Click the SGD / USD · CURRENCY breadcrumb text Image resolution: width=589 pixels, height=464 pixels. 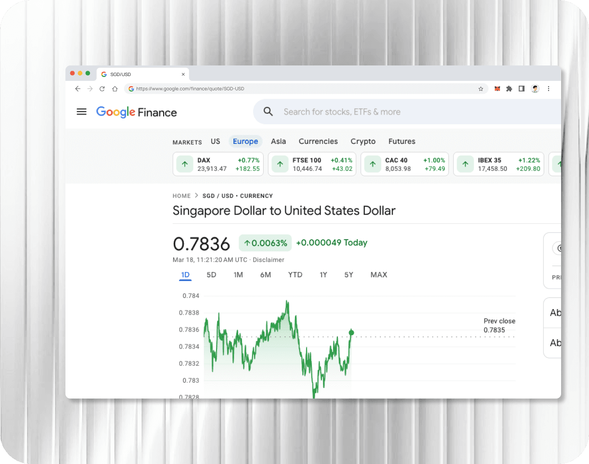click(x=238, y=196)
